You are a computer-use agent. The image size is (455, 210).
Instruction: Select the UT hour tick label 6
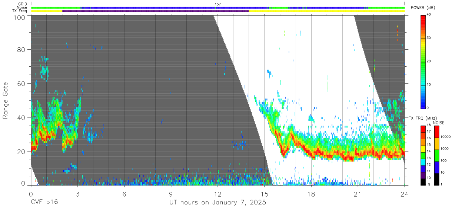124,194
